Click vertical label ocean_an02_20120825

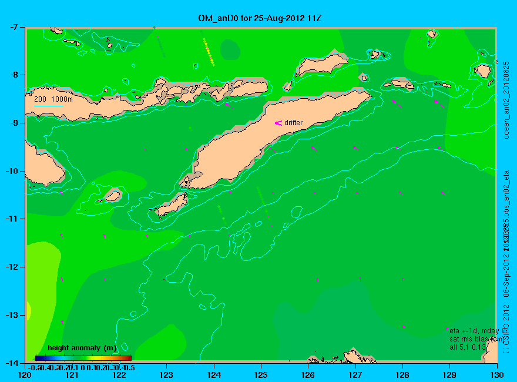[506, 100]
